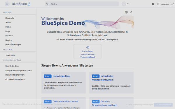Open Hauptseite in sidebar
This screenshot has width=175, height=109.
(10, 18)
